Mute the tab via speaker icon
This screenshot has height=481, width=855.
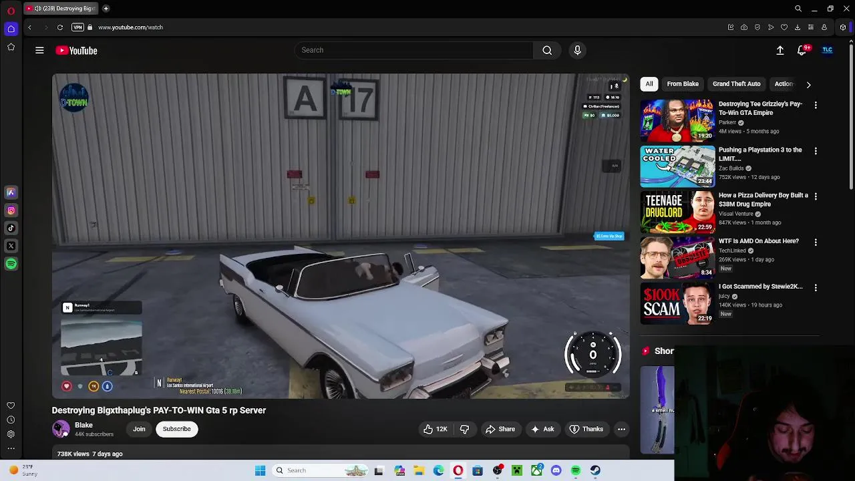pyautogui.click(x=38, y=9)
